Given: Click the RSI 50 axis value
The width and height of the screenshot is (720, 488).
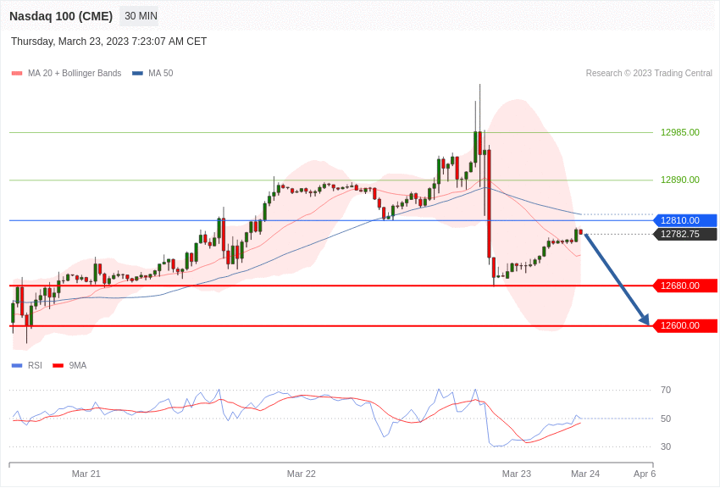Looking at the screenshot, I should pyautogui.click(x=666, y=419).
